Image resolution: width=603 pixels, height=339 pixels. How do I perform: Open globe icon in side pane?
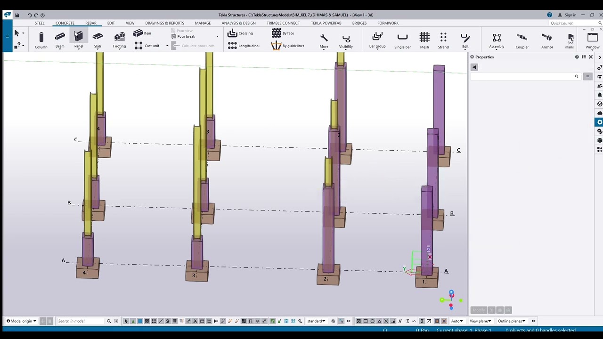click(x=600, y=104)
